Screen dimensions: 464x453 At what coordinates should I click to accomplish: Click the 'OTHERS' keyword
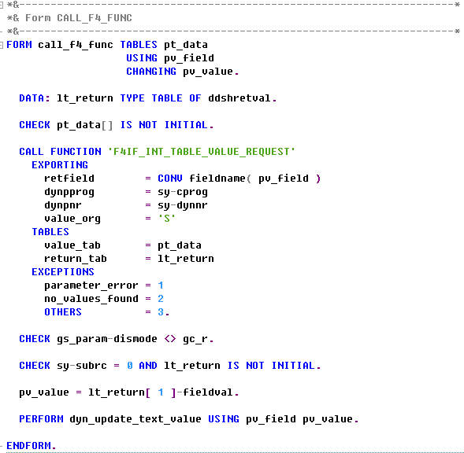(x=63, y=312)
